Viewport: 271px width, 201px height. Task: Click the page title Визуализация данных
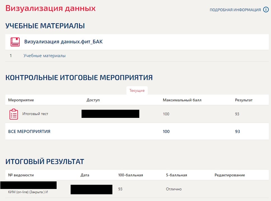point(50,8)
